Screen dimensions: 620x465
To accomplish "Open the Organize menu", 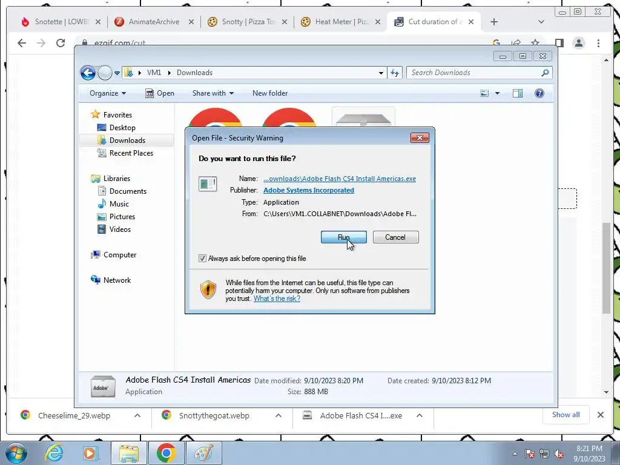I will 108,93.
